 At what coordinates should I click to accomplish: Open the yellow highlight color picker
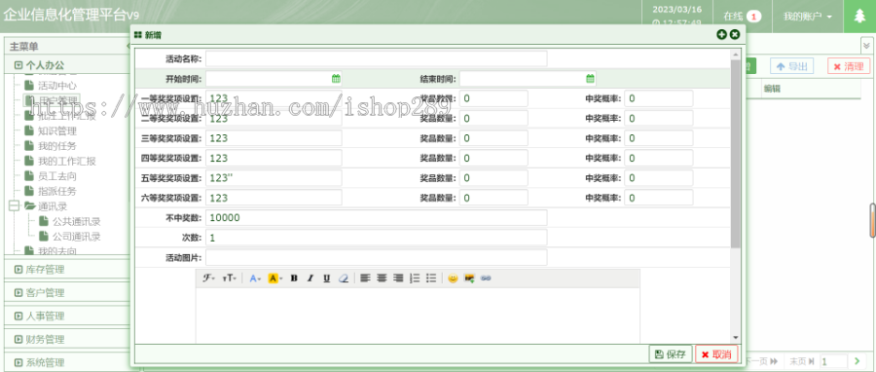coord(274,279)
